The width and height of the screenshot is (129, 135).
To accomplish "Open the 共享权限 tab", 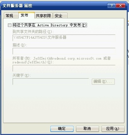I will pyautogui.click(x=44, y=16).
